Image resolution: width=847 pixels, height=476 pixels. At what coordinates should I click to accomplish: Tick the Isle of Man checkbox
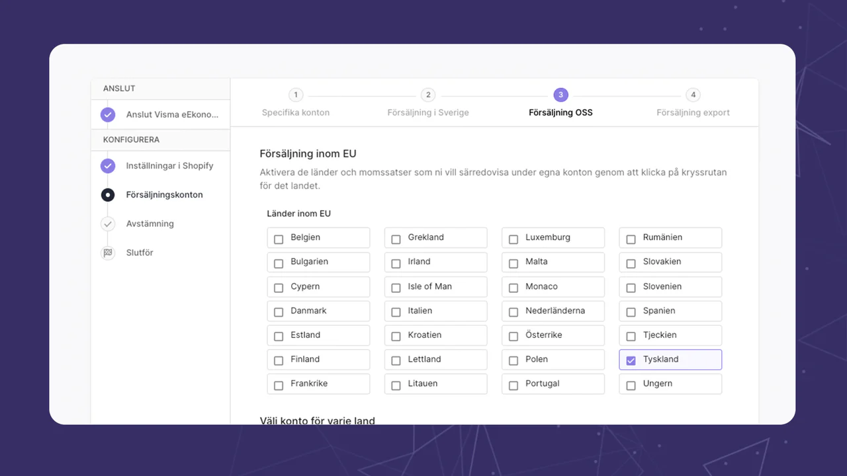pyautogui.click(x=396, y=288)
